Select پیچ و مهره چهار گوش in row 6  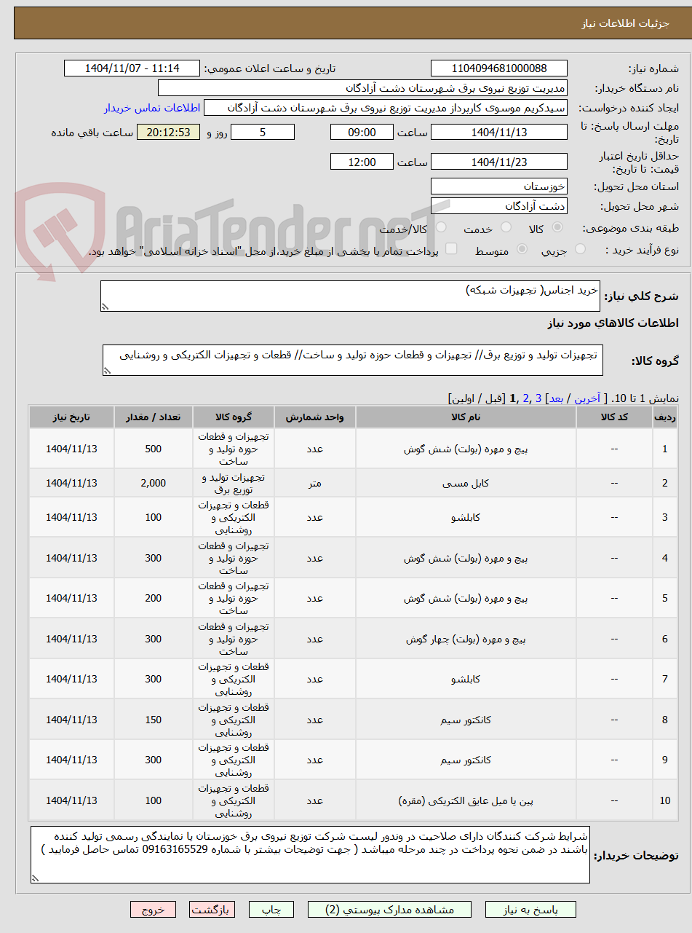466,639
